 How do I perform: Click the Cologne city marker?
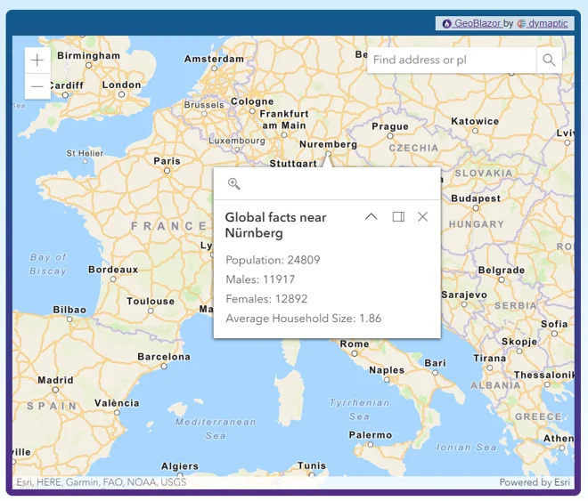pyautogui.click(x=252, y=111)
